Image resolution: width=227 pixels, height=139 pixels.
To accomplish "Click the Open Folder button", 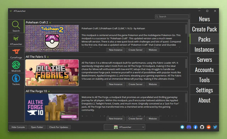I will click(x=37, y=127).
